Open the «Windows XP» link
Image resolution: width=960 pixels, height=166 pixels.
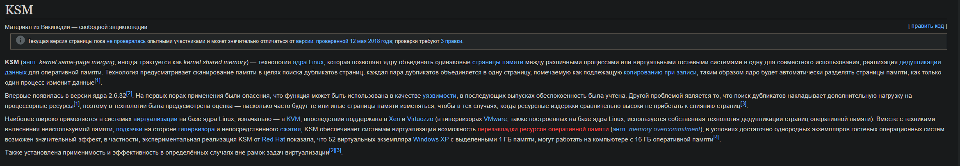[431, 139]
